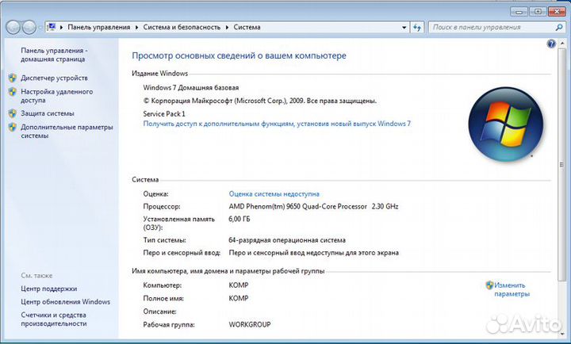Open Счетчики и средства производительности link

(54, 319)
